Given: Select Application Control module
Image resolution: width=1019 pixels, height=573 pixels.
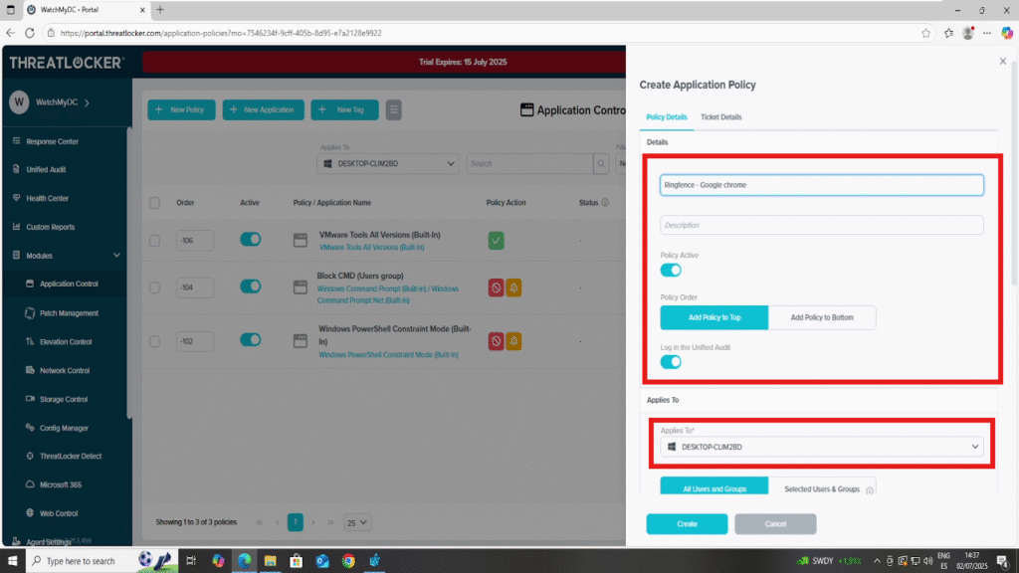Looking at the screenshot, I should point(69,284).
